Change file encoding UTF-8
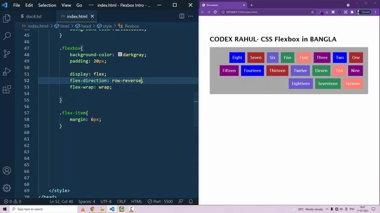Screen dimensions: 380x213 [x=106, y=201]
